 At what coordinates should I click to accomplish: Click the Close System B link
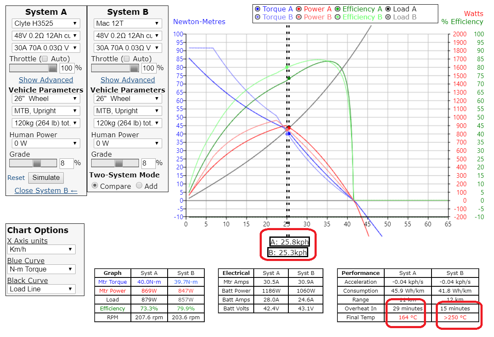click(x=46, y=190)
